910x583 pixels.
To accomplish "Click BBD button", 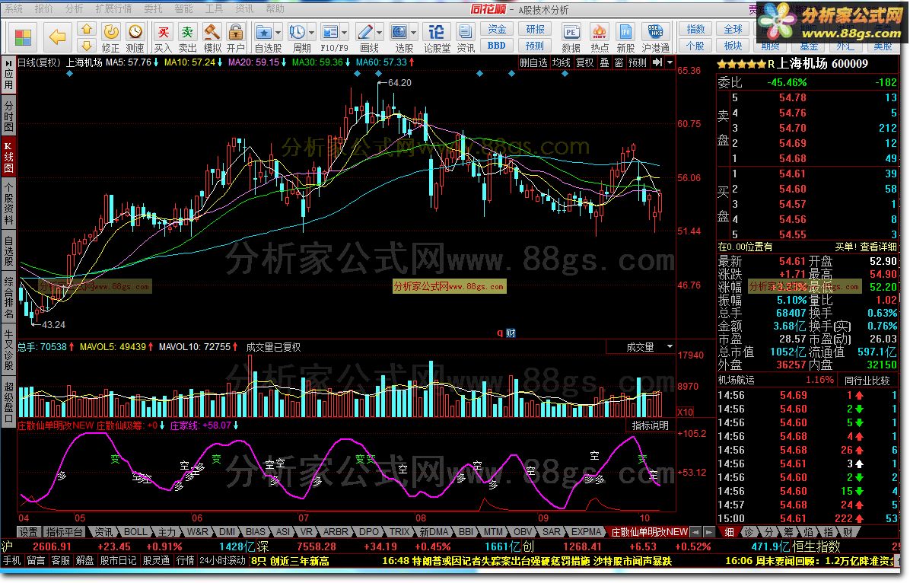I will 497,46.
